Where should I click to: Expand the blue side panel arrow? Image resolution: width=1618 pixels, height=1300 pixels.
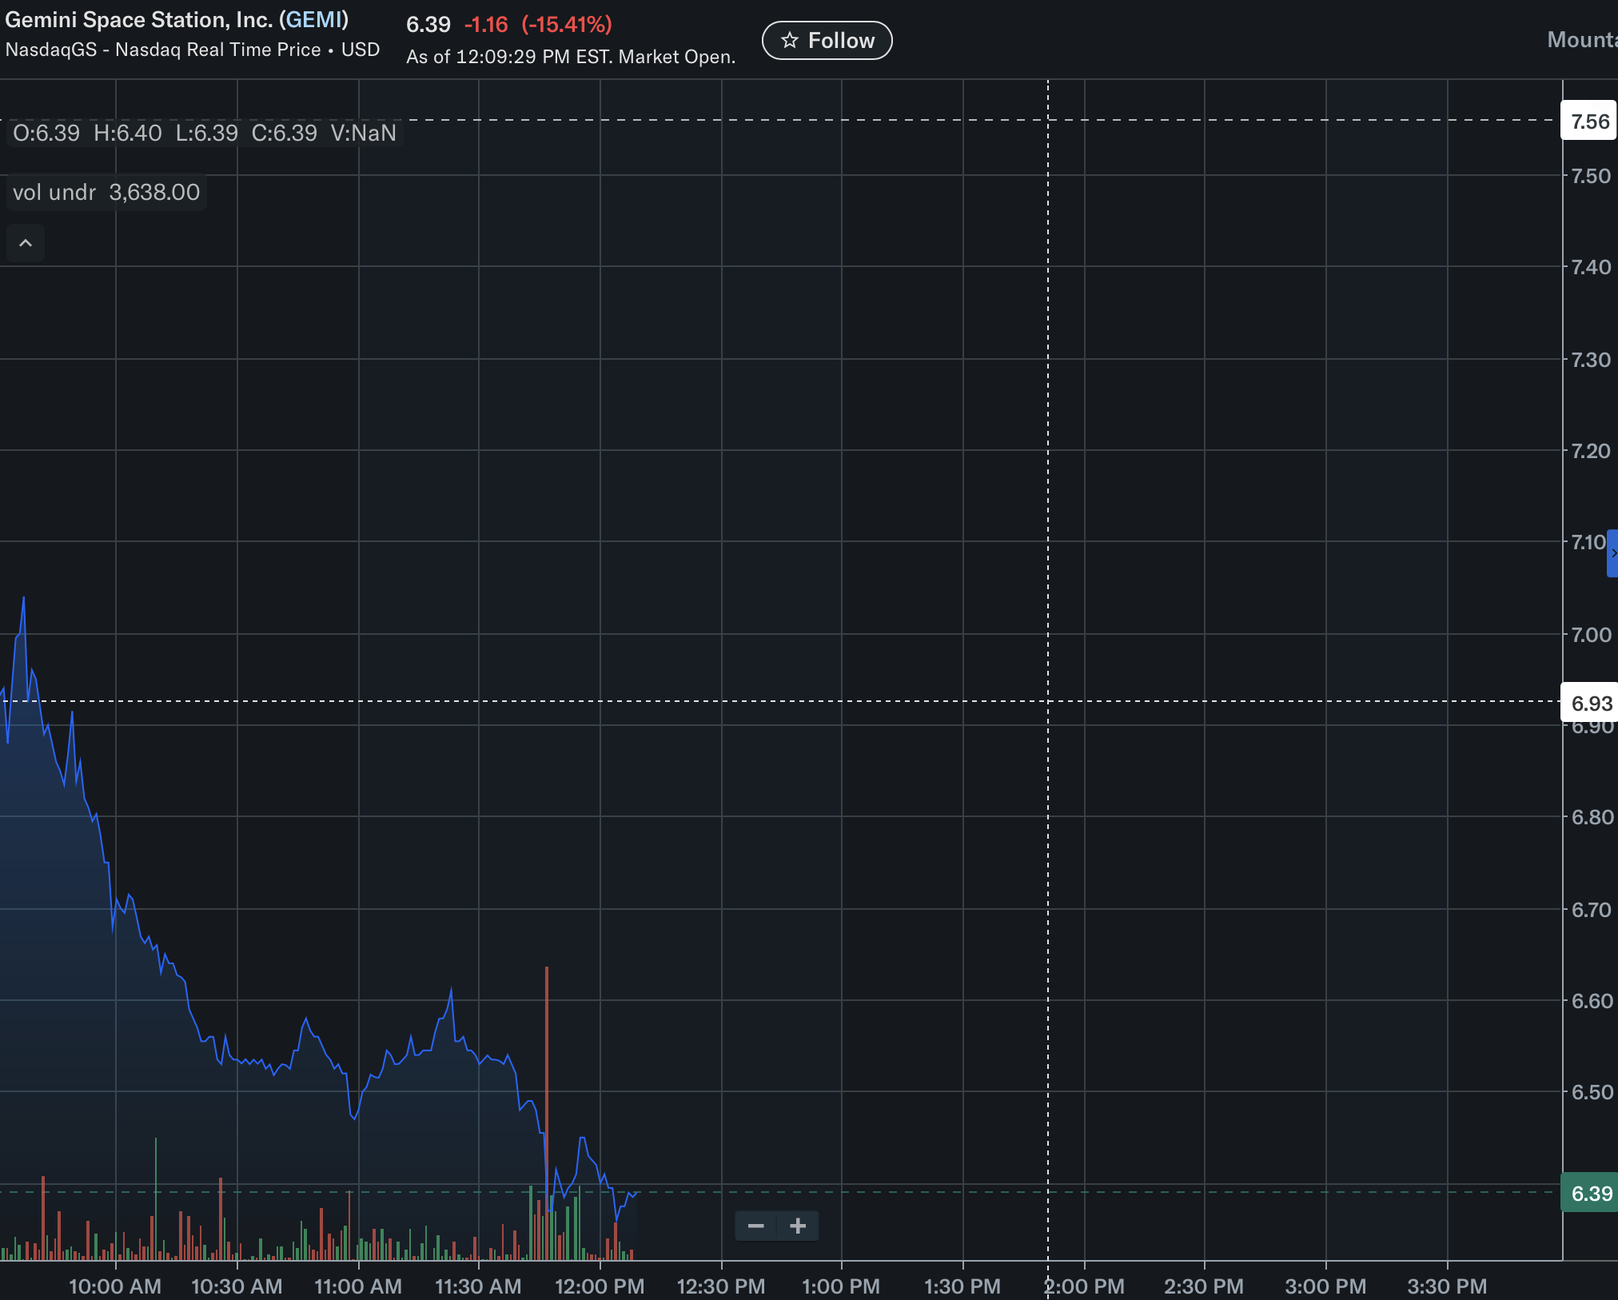point(1612,553)
